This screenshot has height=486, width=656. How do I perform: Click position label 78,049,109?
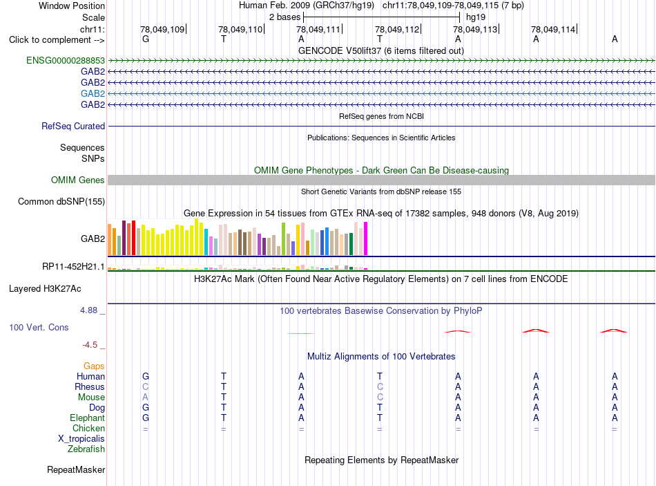click(162, 29)
